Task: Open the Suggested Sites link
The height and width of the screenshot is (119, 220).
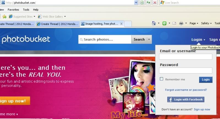Action: coord(21,16)
